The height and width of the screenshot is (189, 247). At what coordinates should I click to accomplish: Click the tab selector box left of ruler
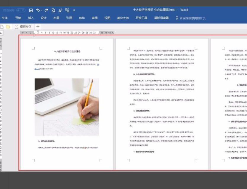(1, 33)
